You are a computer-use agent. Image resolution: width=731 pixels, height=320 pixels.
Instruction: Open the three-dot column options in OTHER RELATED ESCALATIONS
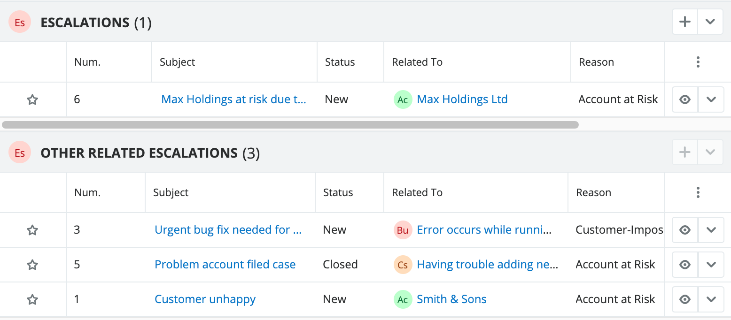click(x=698, y=192)
